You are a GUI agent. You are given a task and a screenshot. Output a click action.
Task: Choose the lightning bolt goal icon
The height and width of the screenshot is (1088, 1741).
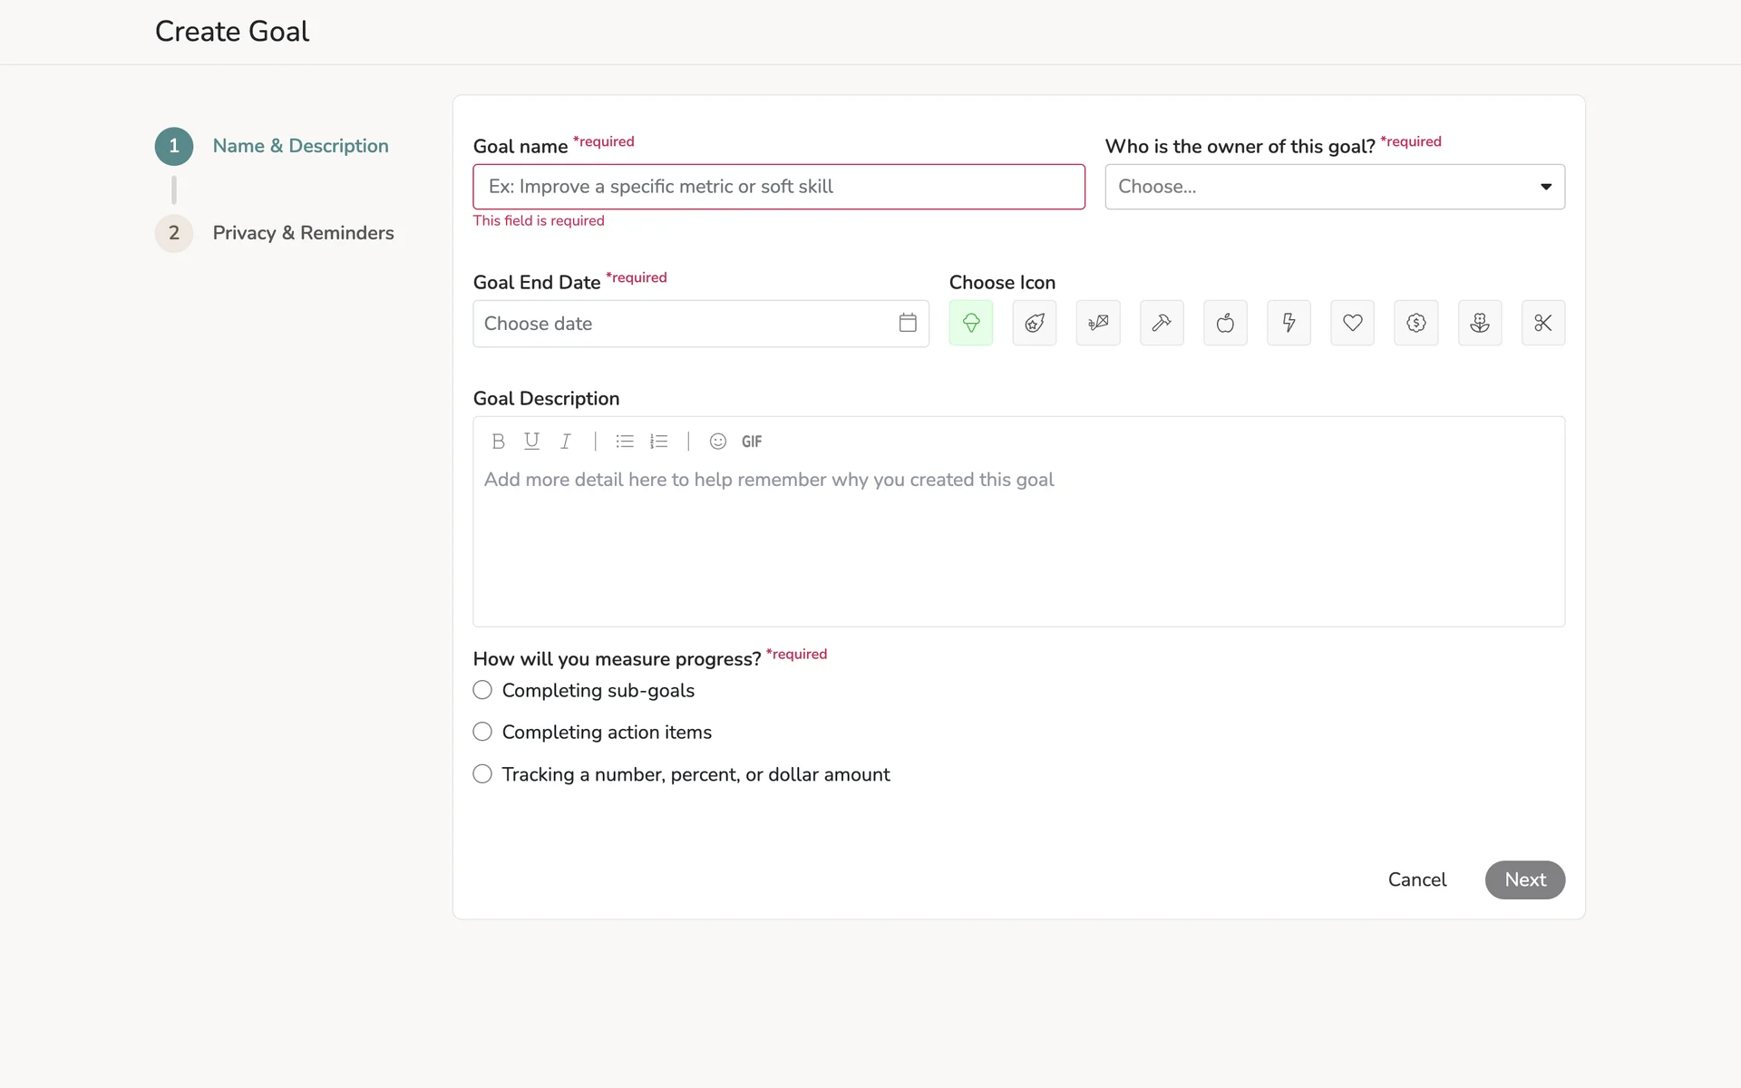pos(1289,323)
